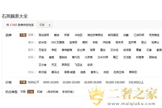Open the 萧邦 brand link
Image resolution: width=162 pixels, height=108 pixels.
click(x=85, y=42)
